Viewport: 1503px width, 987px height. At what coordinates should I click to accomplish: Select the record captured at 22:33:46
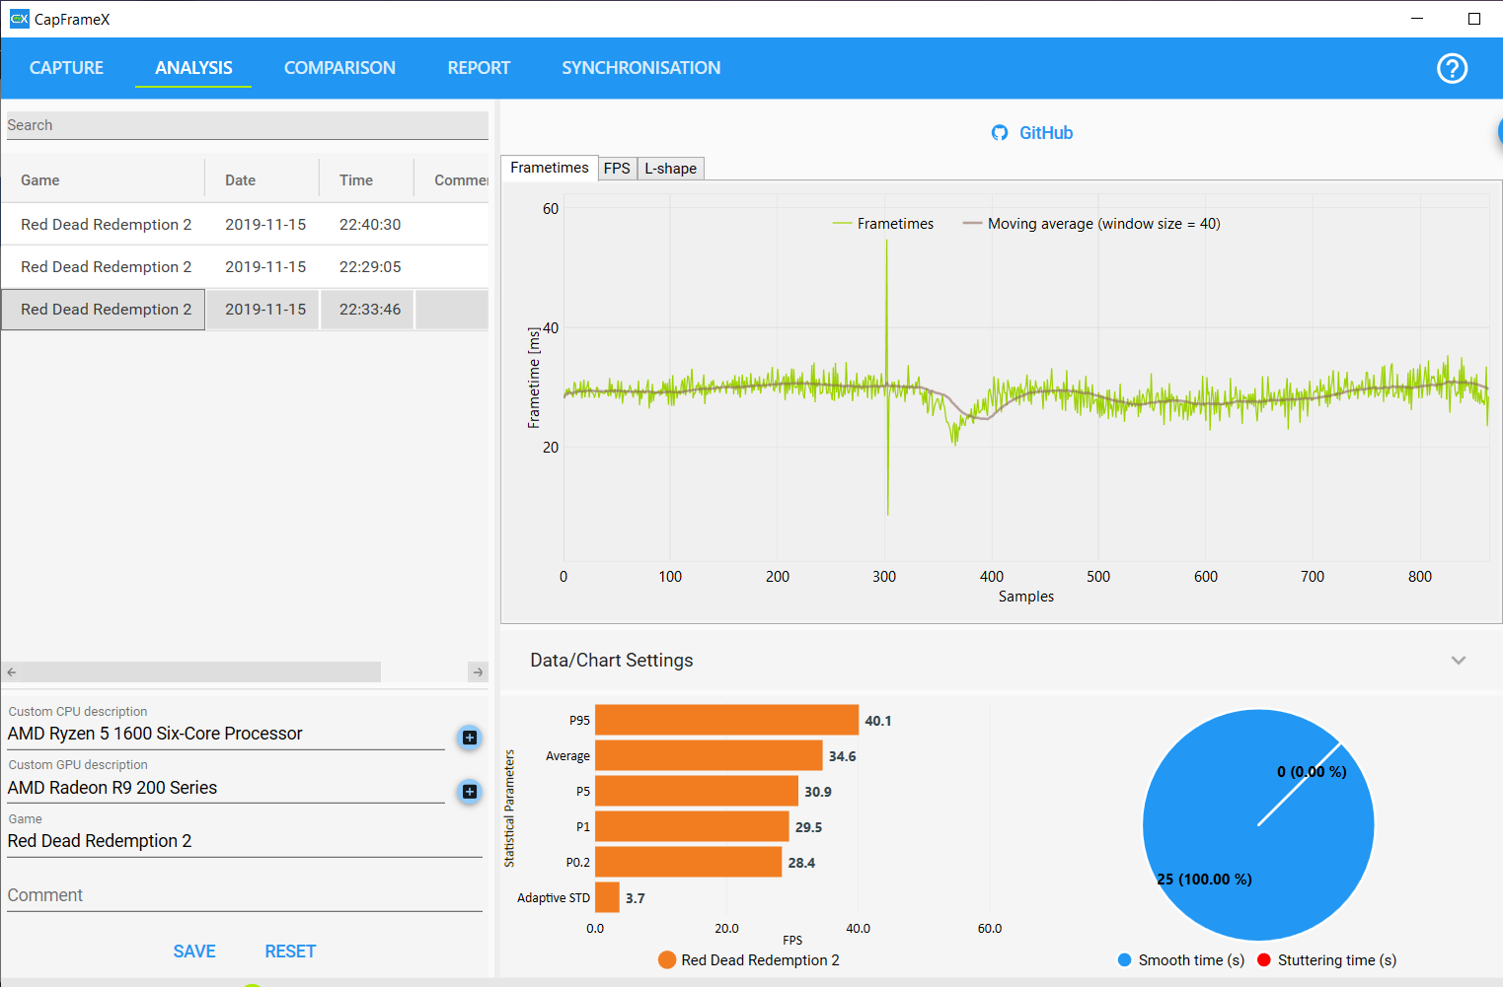(x=245, y=310)
